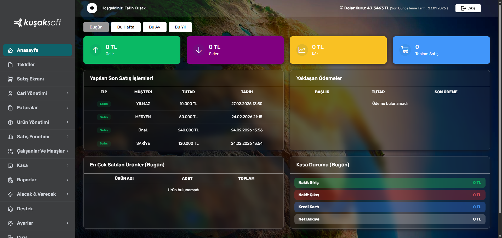Open the Anasayfa menu item
This screenshot has width=502, height=238.
coord(38,50)
